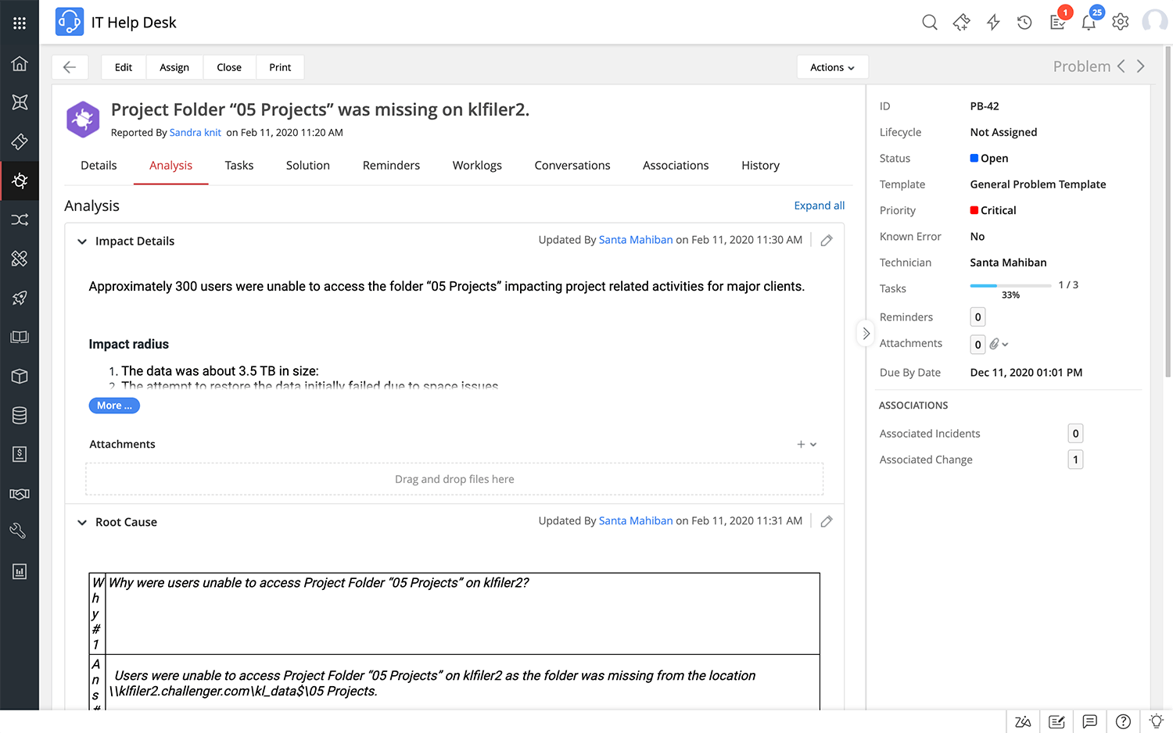Viewport: 1173px width, 733px height.
Task: Go back using the left arrow button
Action: pyautogui.click(x=70, y=67)
